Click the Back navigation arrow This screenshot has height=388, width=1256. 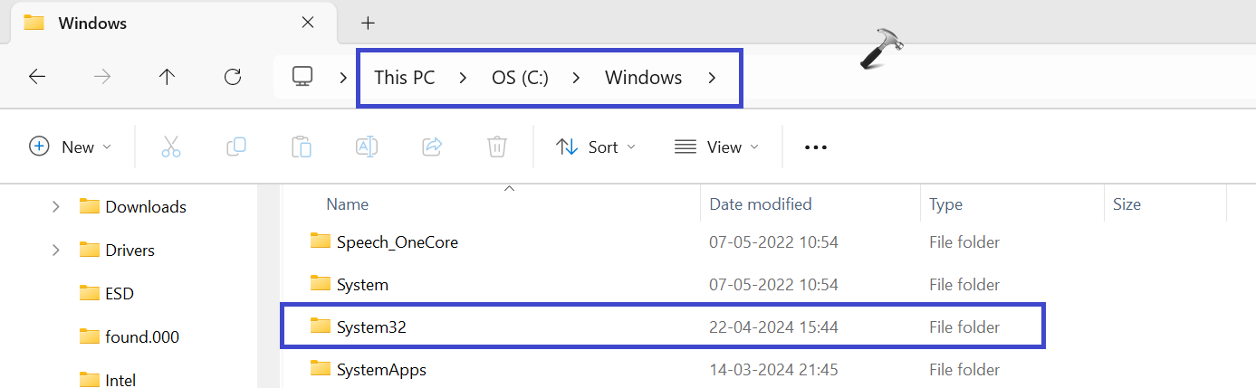37,77
